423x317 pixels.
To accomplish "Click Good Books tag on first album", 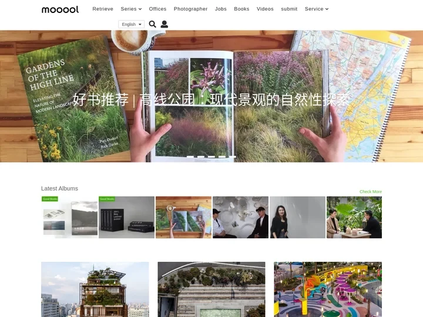I will [x=50, y=199].
